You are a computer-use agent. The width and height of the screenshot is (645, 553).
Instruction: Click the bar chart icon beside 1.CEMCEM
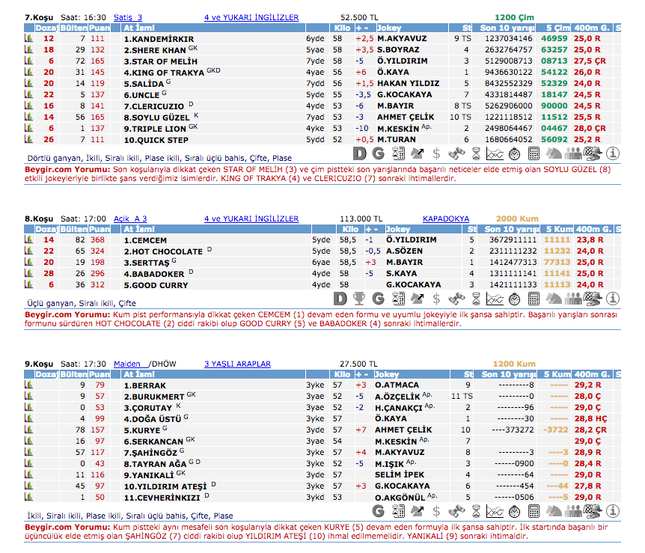point(28,240)
